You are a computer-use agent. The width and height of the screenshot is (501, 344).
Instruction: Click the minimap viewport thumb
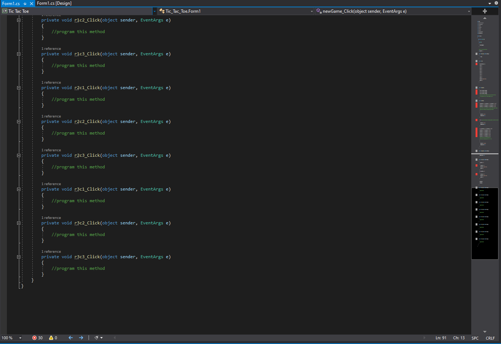485,223
